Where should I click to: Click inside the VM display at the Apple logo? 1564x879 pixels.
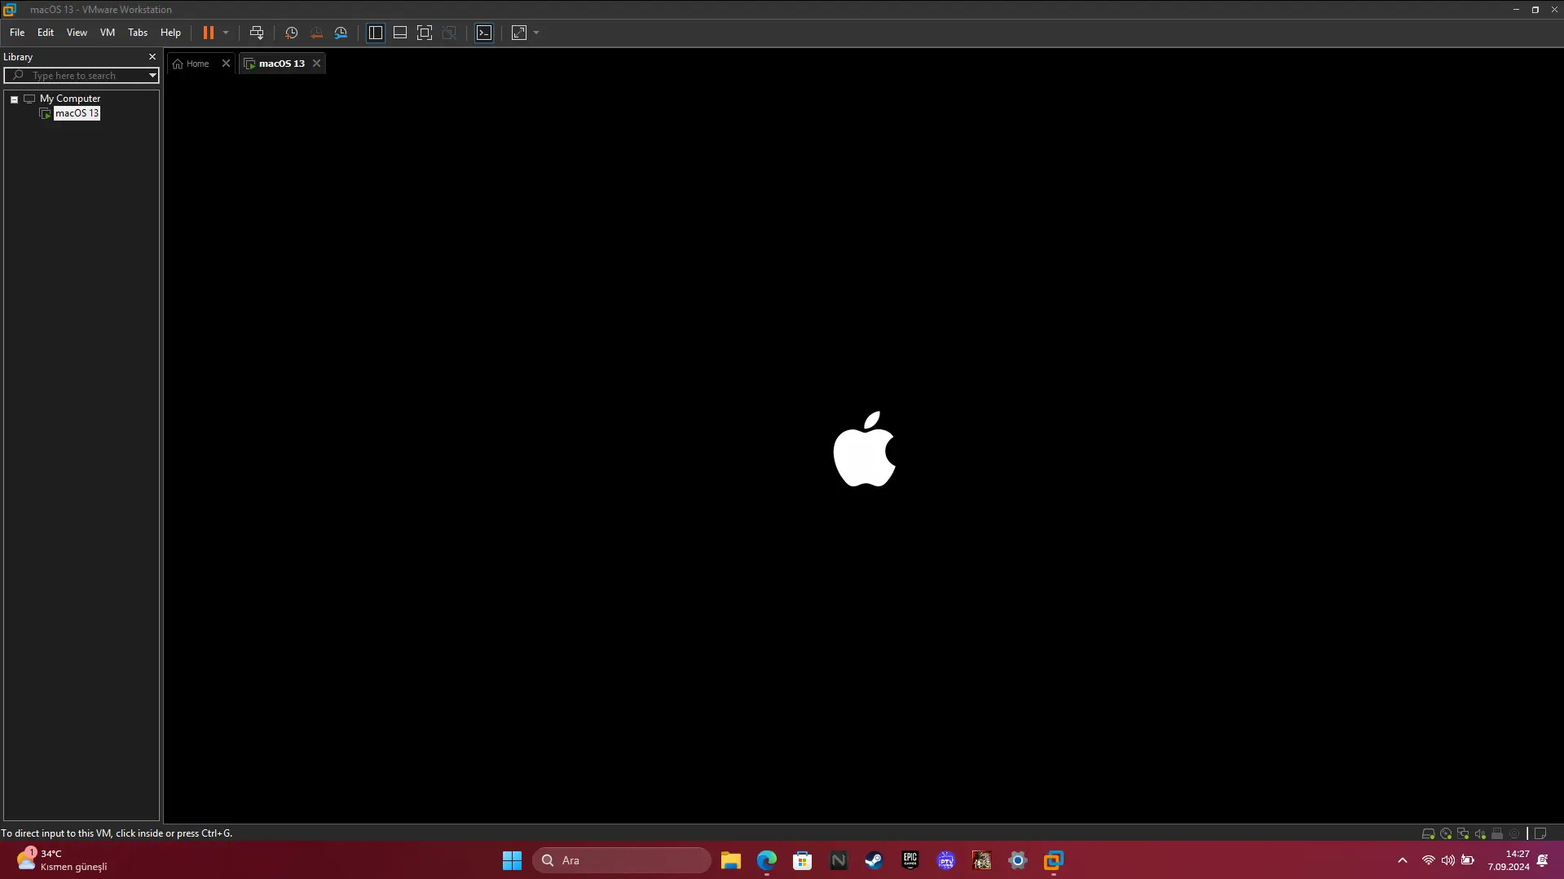click(x=865, y=449)
